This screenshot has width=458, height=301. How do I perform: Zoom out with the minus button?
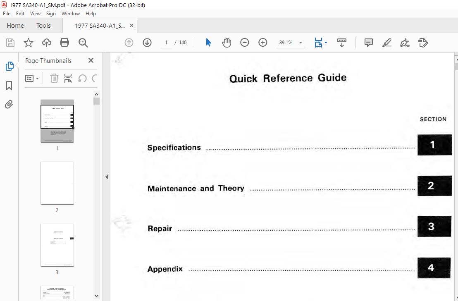point(244,43)
